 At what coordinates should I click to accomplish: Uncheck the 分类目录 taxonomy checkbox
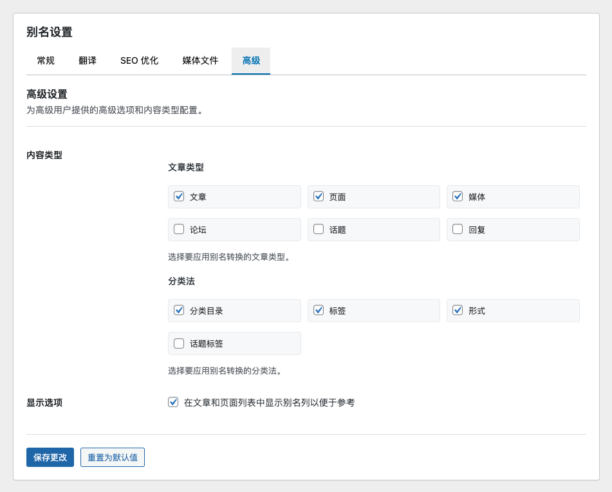(179, 310)
